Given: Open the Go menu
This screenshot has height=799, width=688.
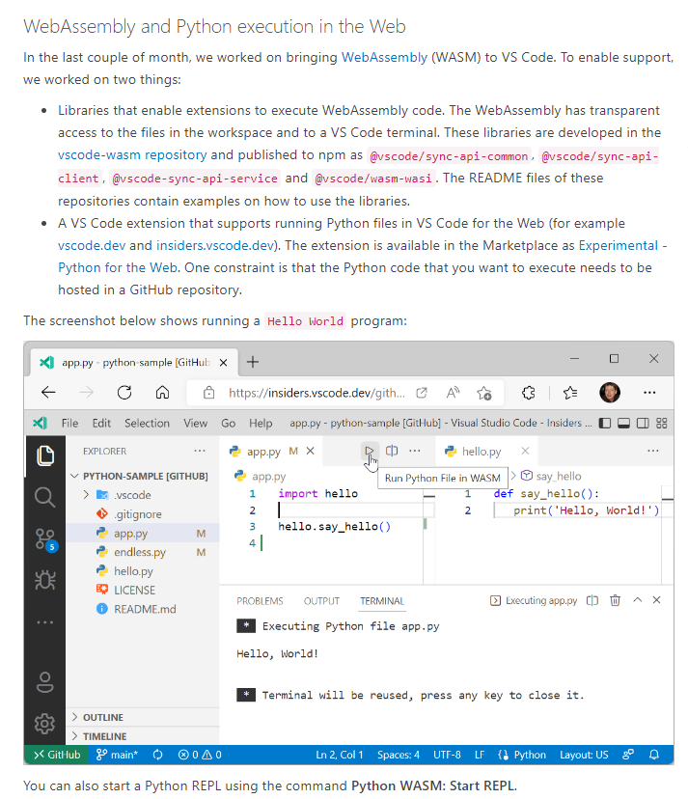Looking at the screenshot, I should point(229,423).
